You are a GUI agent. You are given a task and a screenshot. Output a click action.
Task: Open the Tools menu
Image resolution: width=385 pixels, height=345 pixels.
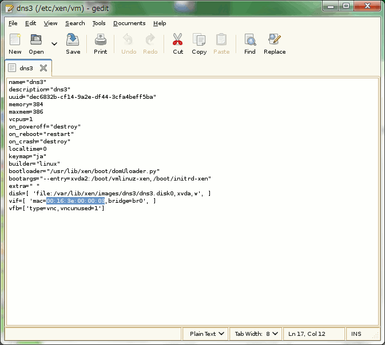[x=99, y=23]
